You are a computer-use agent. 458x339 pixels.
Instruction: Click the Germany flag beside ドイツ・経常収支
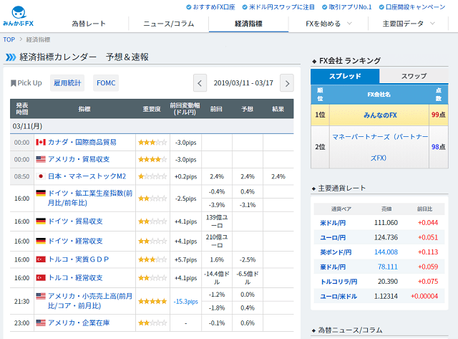tap(41, 241)
